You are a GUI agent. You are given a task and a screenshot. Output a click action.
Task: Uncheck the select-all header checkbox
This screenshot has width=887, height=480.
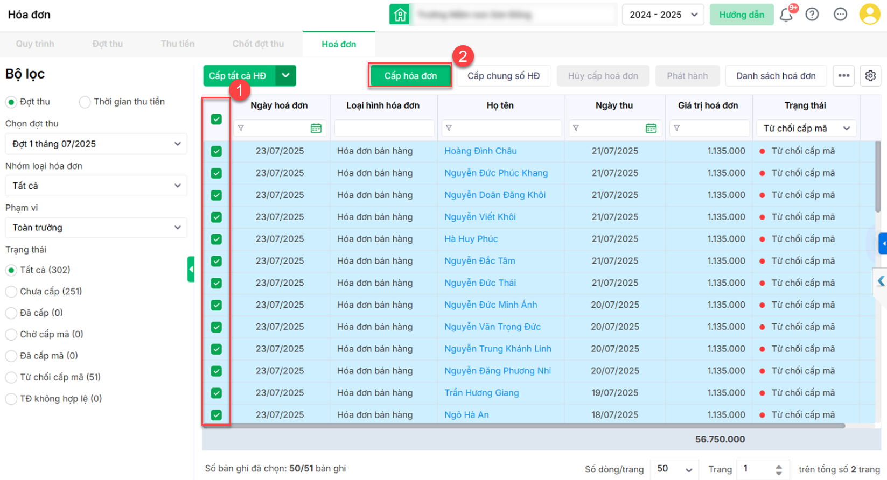coord(216,119)
